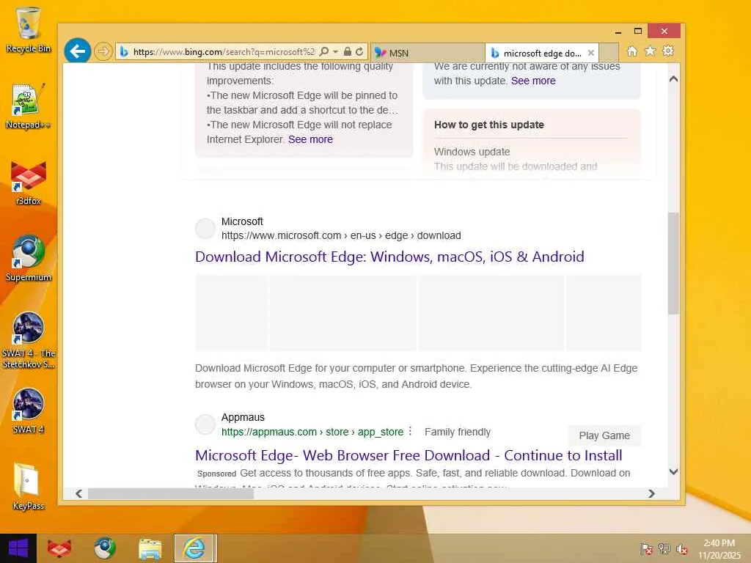Open the Tools gear menu
The width and height of the screenshot is (751, 563).
pos(668,51)
